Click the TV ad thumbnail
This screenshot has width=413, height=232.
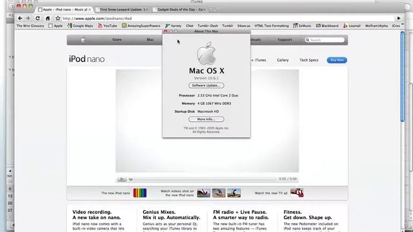(297, 193)
